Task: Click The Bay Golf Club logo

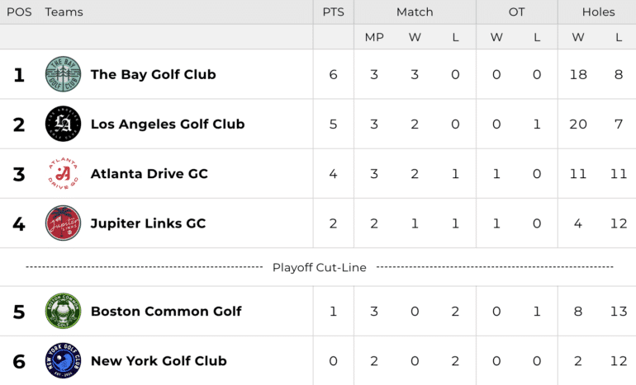Action: [63, 74]
